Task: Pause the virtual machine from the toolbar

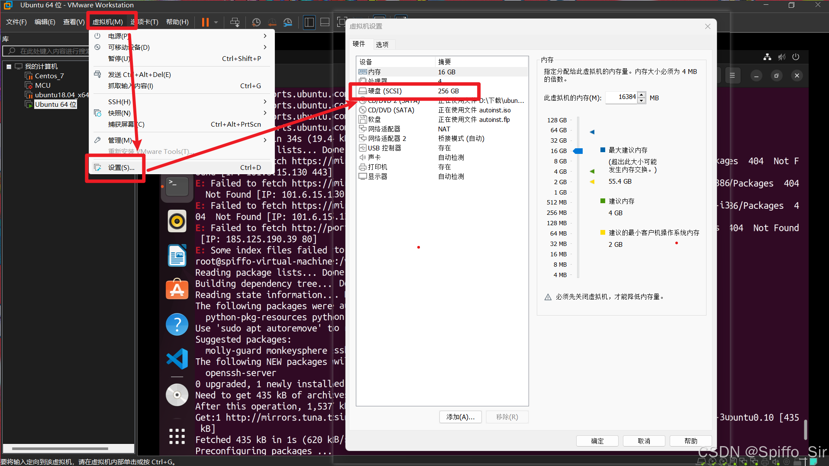Action: pos(205,22)
